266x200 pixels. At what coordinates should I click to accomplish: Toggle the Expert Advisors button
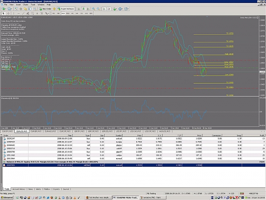(66, 9)
